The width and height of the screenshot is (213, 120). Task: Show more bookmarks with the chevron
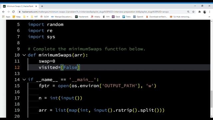209,17
